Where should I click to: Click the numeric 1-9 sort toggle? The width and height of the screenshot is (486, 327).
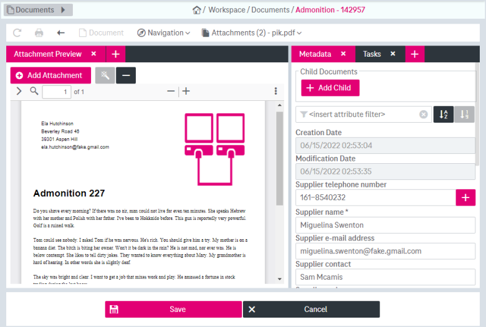click(464, 115)
